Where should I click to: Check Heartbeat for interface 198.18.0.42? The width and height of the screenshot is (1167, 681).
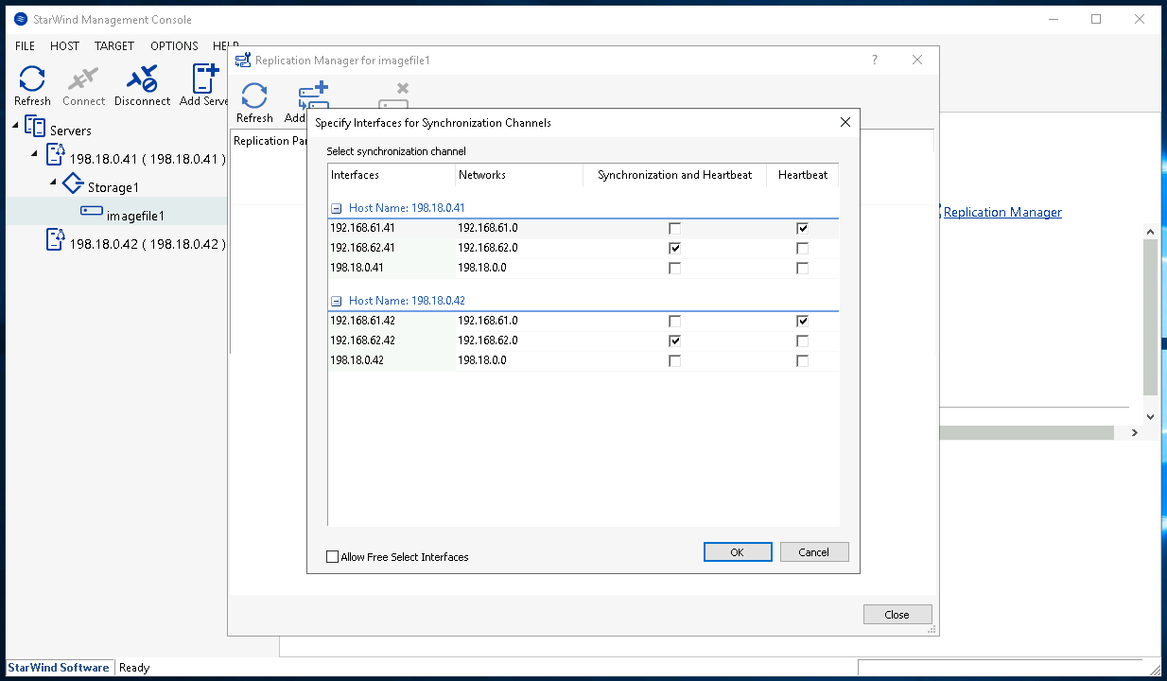click(x=802, y=360)
